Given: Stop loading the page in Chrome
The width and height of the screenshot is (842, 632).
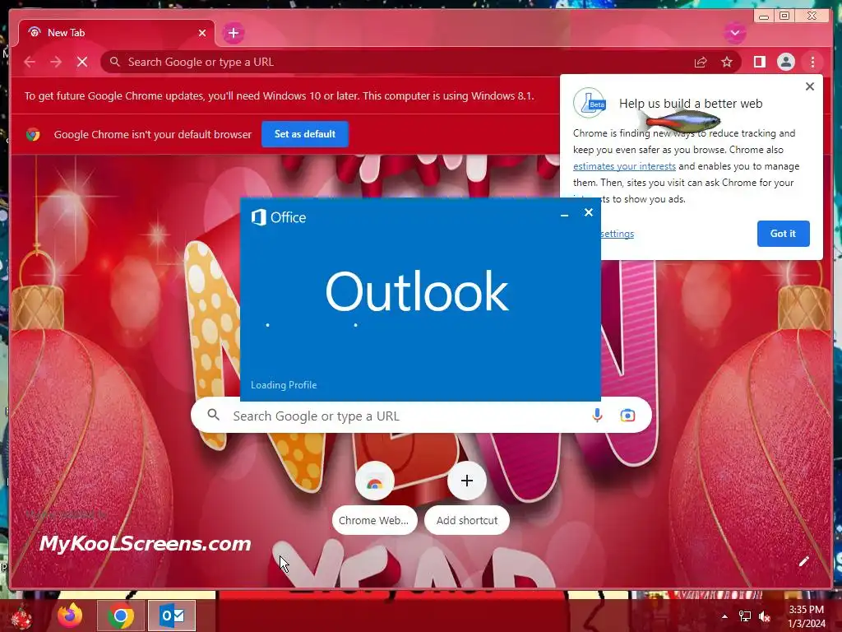Looking at the screenshot, I should point(82,63).
